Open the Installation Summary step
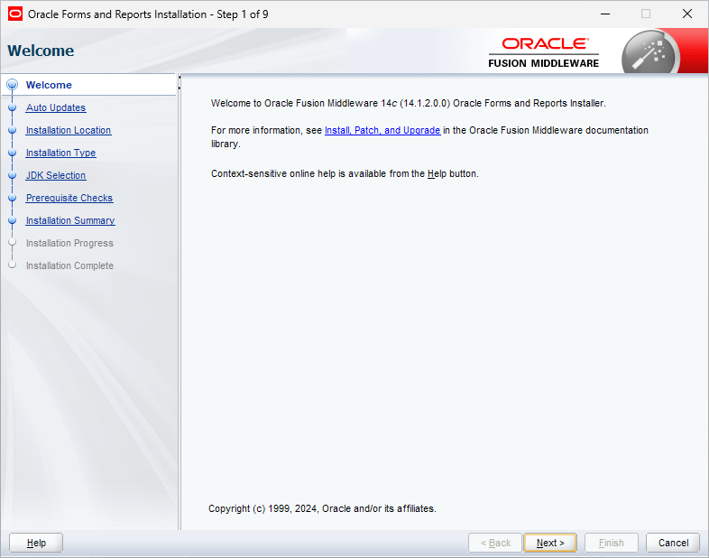709x558 pixels. click(70, 221)
